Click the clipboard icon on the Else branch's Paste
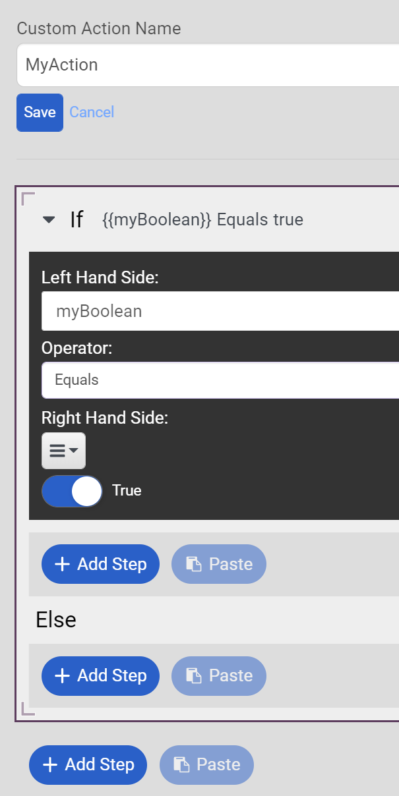The width and height of the screenshot is (399, 796). pyautogui.click(x=193, y=675)
